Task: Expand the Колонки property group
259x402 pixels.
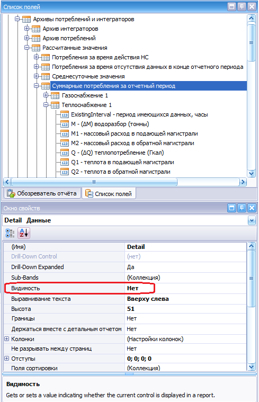Action: point(7,338)
